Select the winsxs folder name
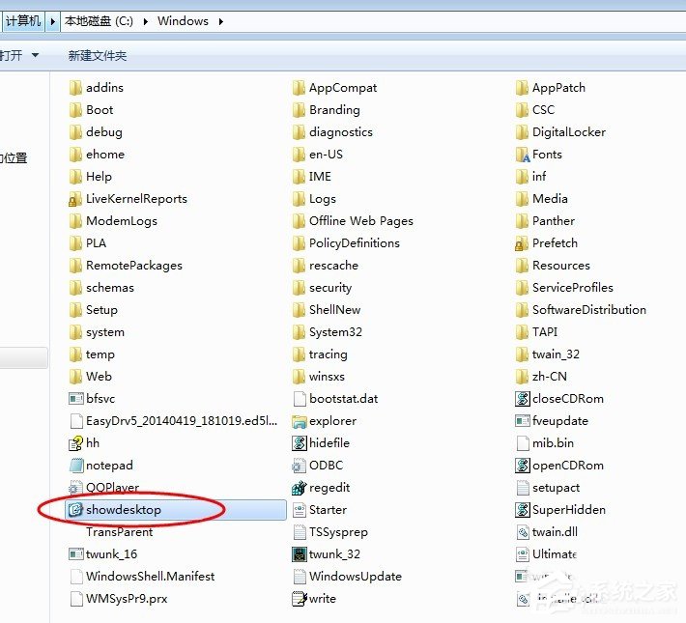Image resolution: width=686 pixels, height=623 pixels. click(327, 377)
